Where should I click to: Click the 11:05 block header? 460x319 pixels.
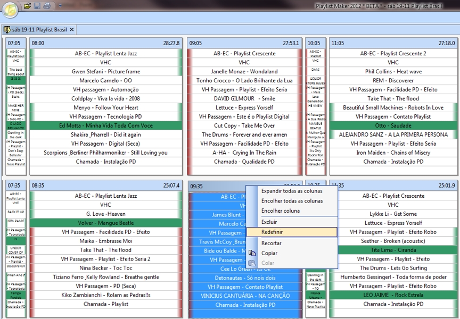(x=393, y=43)
